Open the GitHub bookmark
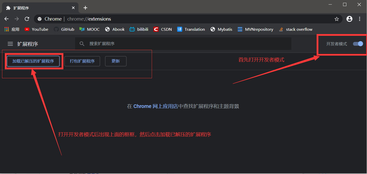The image size is (367, 174). point(64,29)
